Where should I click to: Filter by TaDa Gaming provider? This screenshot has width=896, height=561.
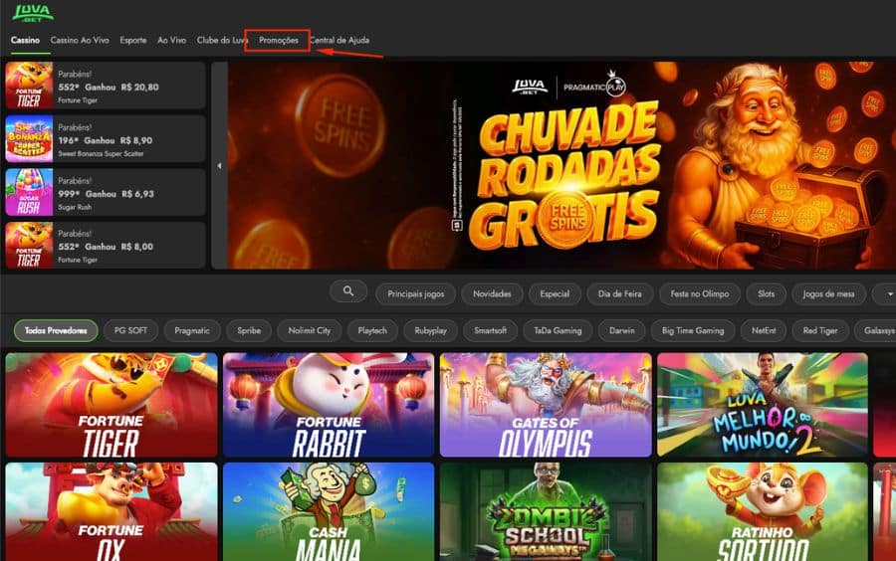pos(558,330)
